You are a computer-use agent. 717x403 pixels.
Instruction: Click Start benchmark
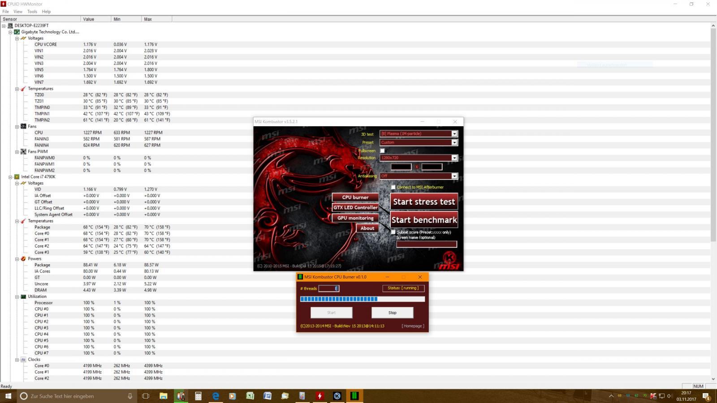tap(424, 220)
